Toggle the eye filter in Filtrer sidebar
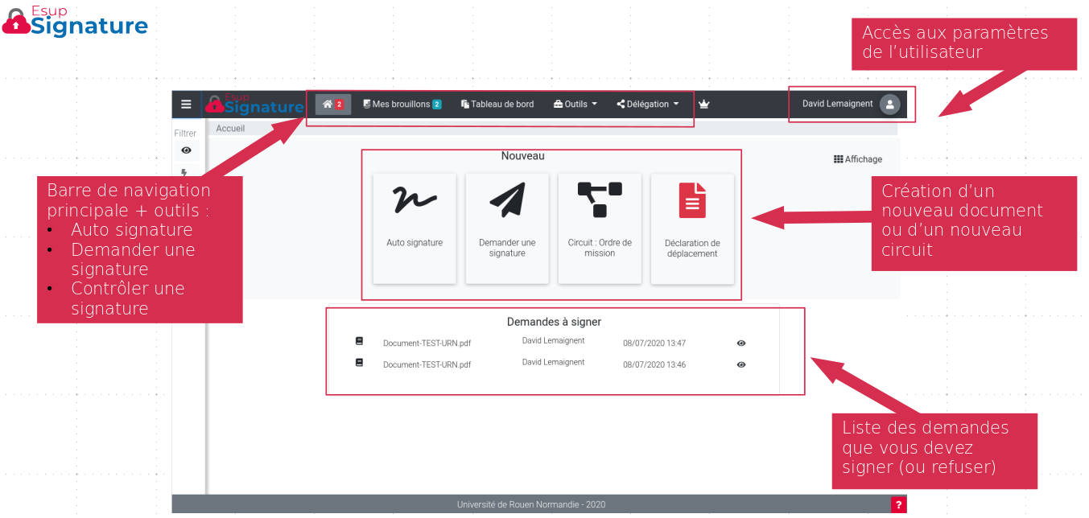1089x518 pixels. (187, 150)
